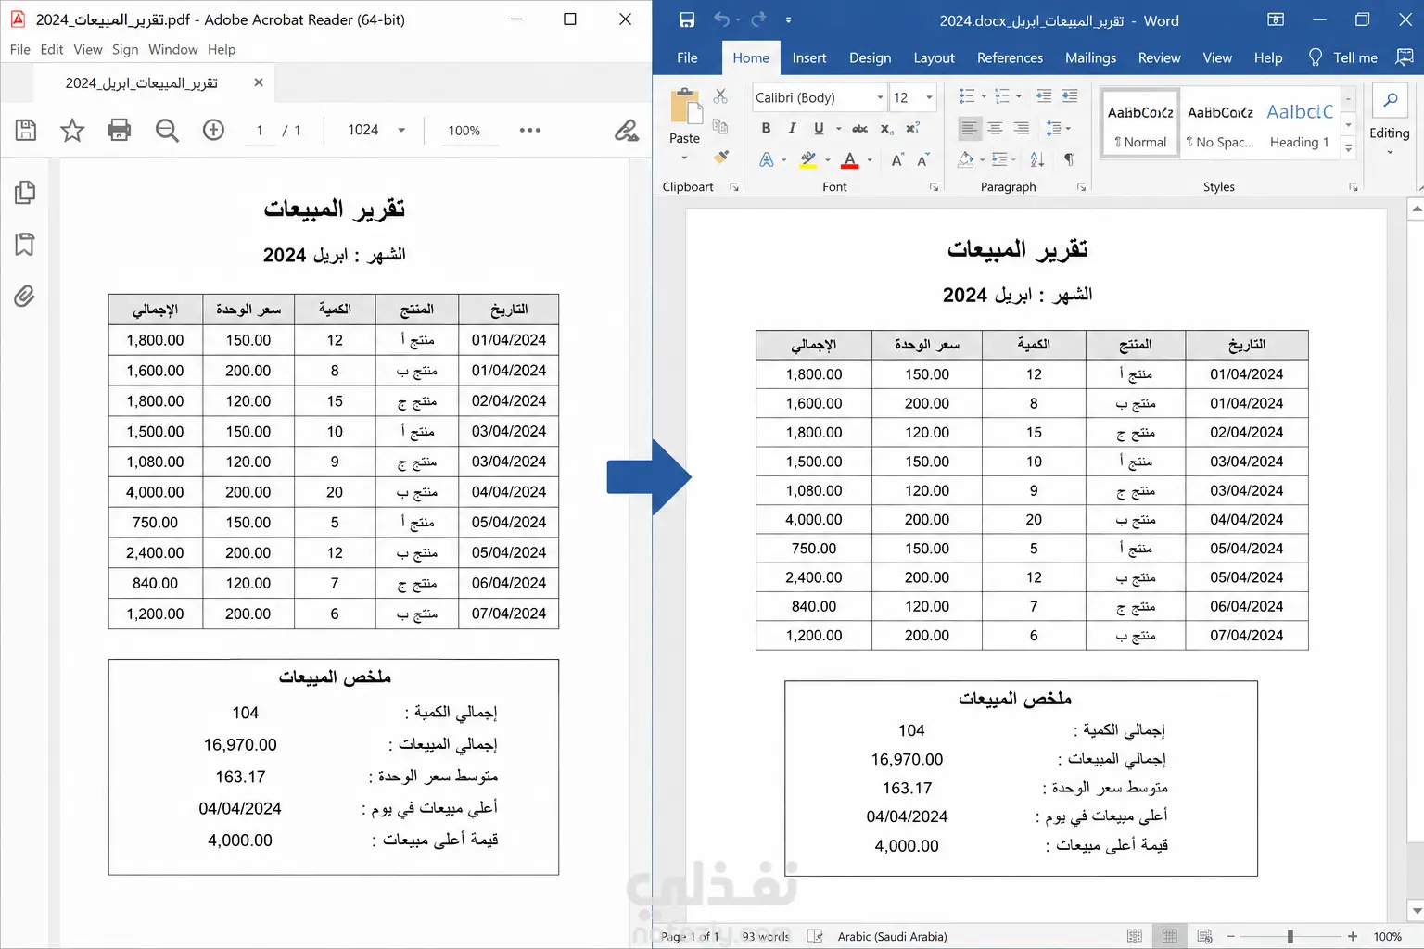The height and width of the screenshot is (949, 1424).
Task: Redo action in Word quick access toolbar
Action: 759,20
